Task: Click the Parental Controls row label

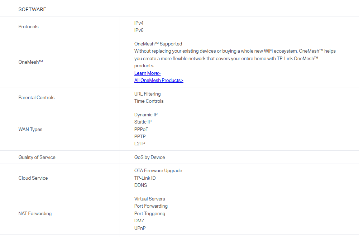Action: [36, 97]
